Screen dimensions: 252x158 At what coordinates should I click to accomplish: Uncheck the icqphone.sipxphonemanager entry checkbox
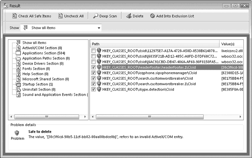point(94,73)
